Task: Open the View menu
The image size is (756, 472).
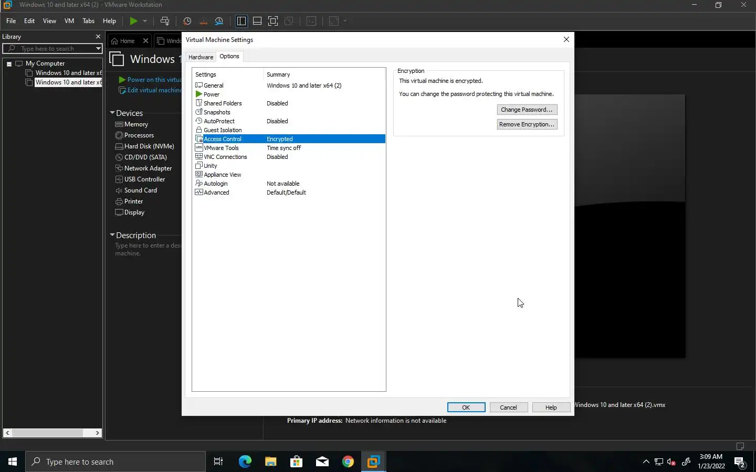Action: click(49, 21)
